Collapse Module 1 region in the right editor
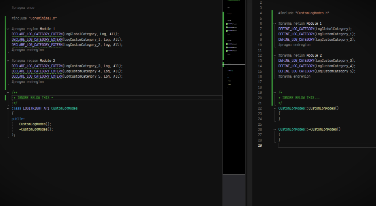 pyautogui.click(x=274, y=23)
